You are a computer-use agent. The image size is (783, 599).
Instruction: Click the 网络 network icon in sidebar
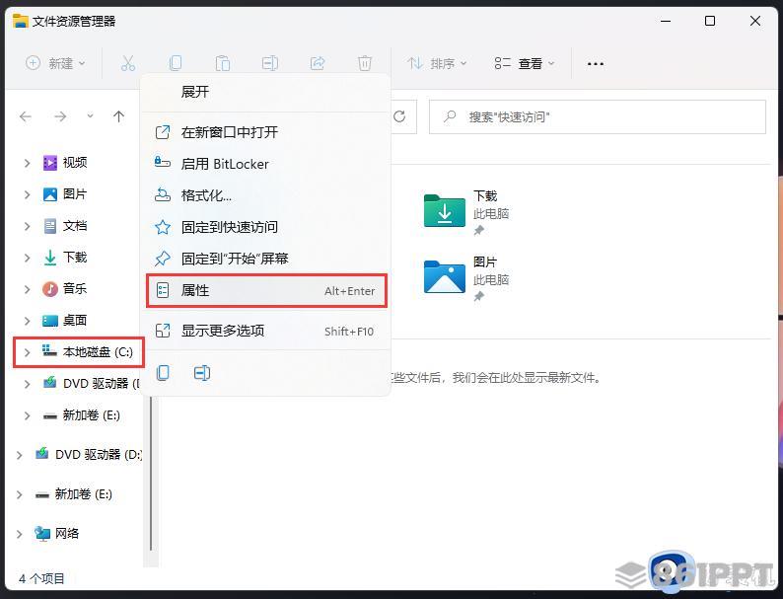[42, 534]
